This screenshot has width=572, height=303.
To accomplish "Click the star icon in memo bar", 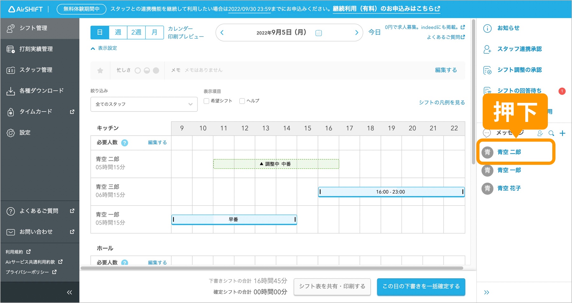I will [x=100, y=71].
